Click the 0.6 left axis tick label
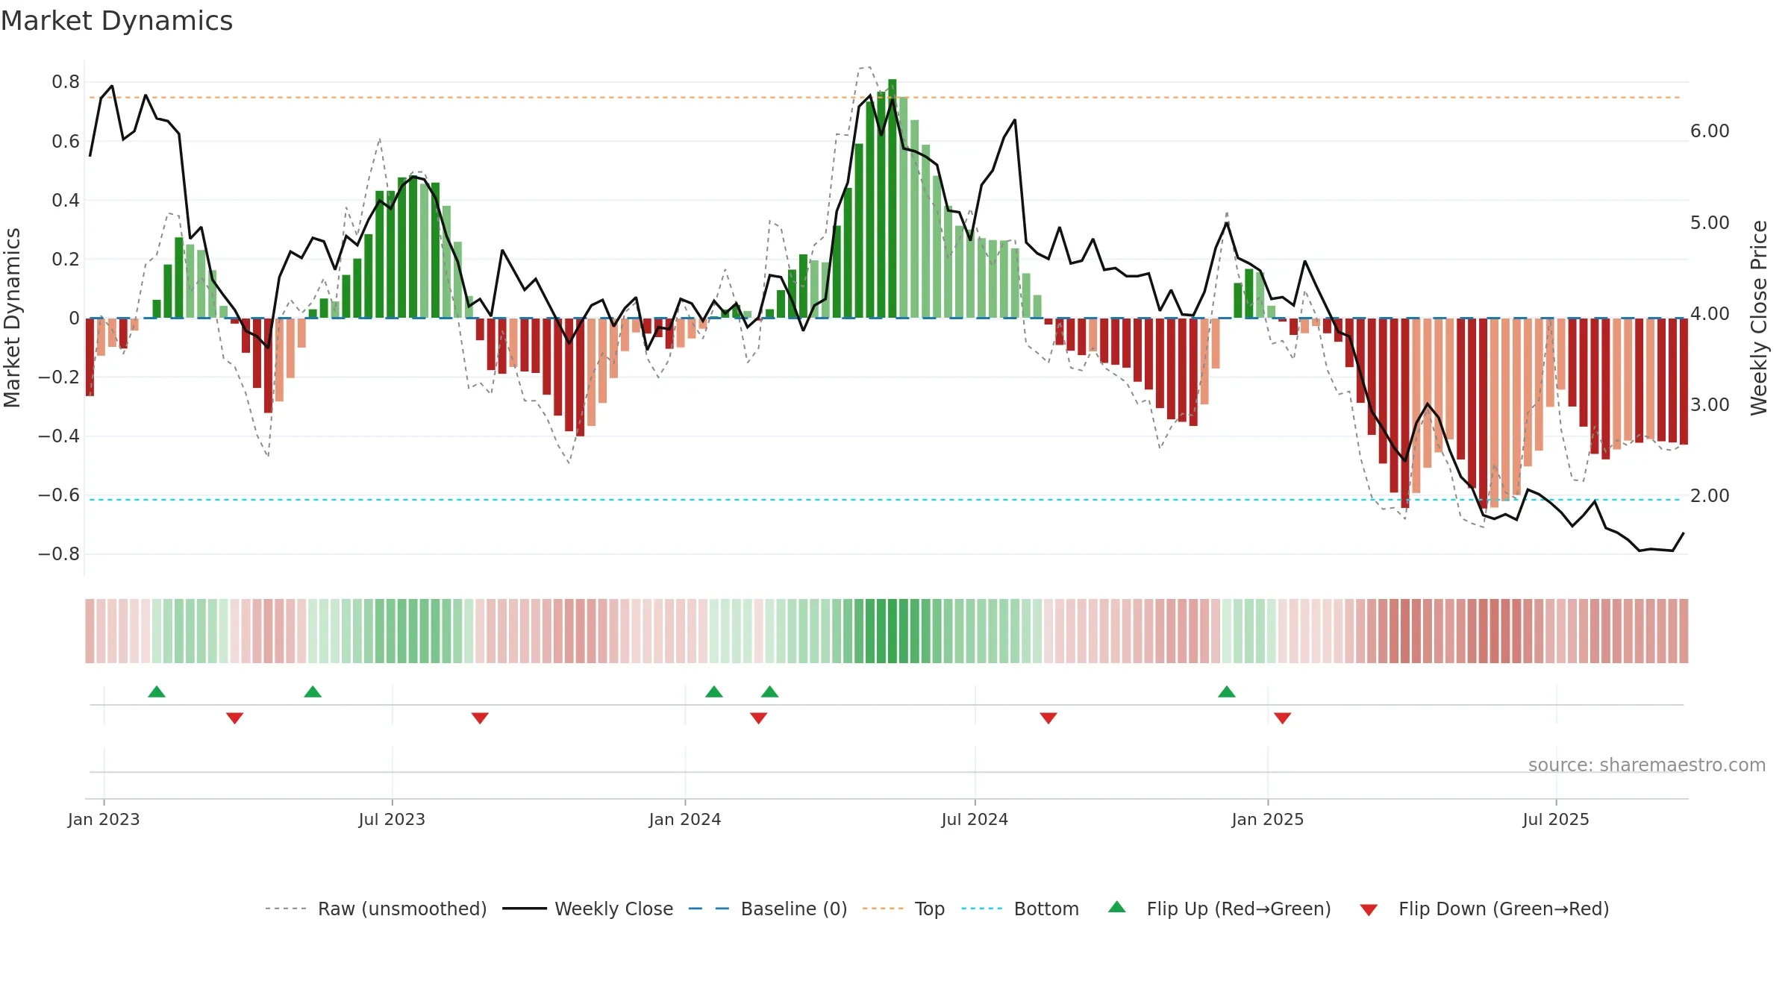1791x1007 pixels. pos(66,142)
